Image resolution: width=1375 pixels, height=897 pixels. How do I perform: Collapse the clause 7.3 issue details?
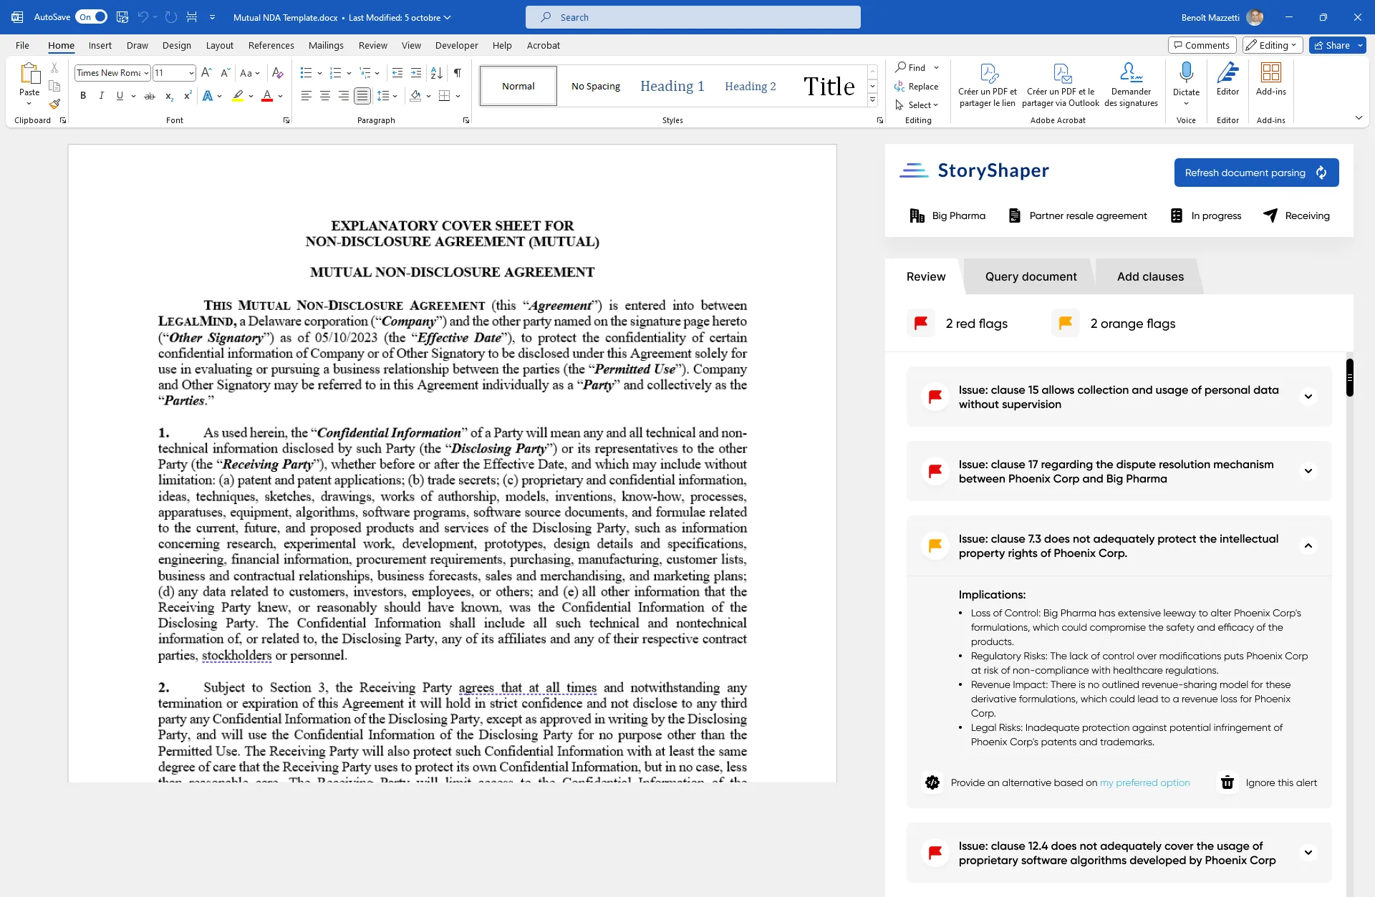(x=1308, y=546)
